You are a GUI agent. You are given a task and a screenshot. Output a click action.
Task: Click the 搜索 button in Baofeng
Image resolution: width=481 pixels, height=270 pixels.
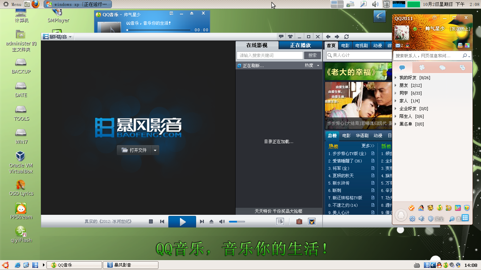coord(312,55)
